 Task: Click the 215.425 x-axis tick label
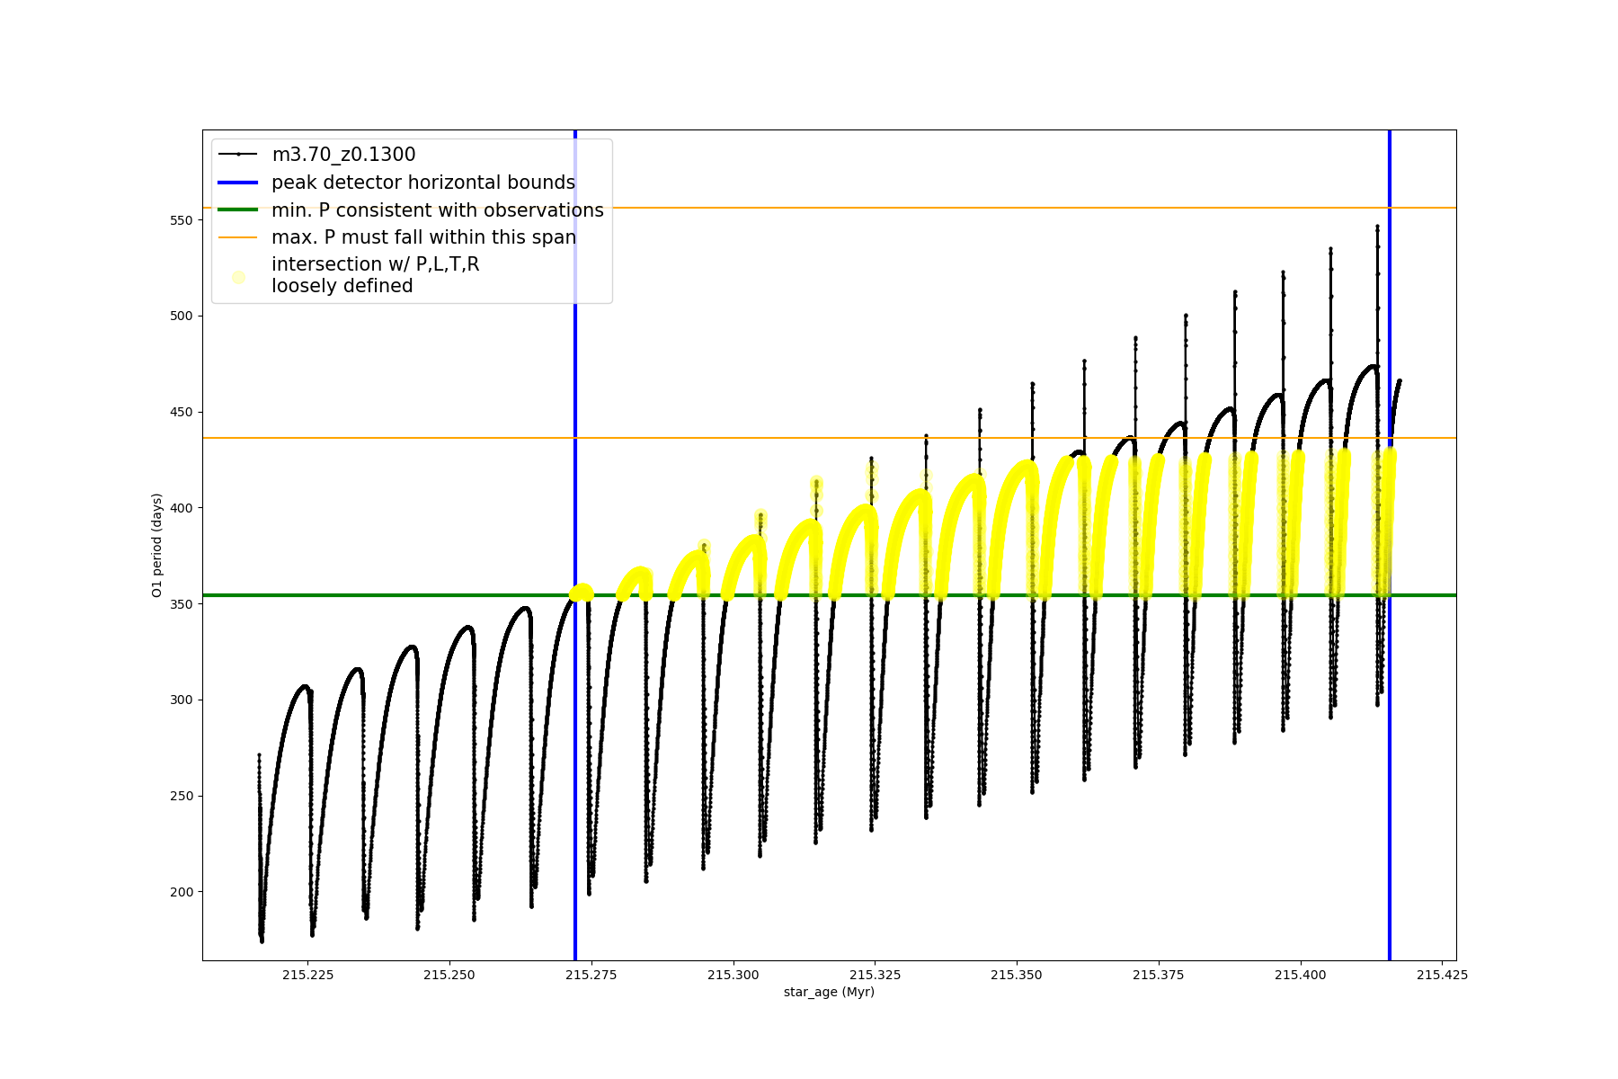point(1442,975)
